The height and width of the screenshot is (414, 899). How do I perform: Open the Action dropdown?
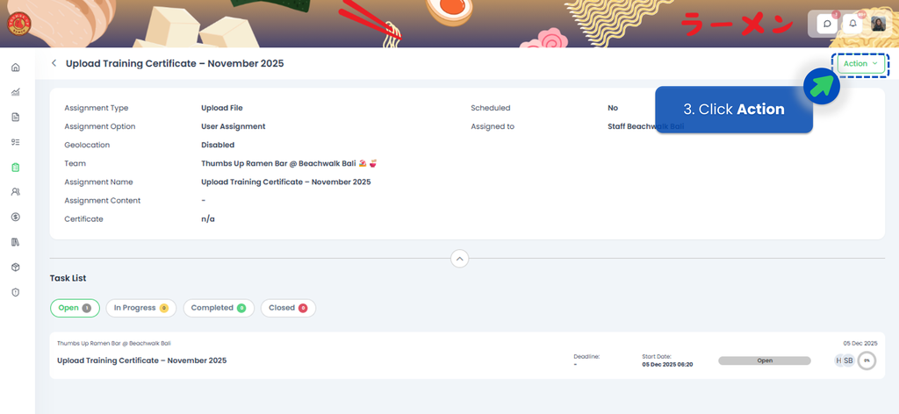[859, 64]
